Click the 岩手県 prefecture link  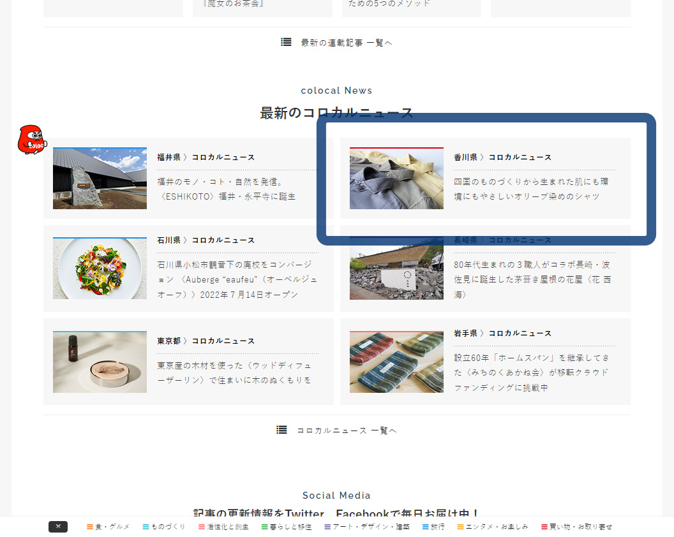point(465,334)
